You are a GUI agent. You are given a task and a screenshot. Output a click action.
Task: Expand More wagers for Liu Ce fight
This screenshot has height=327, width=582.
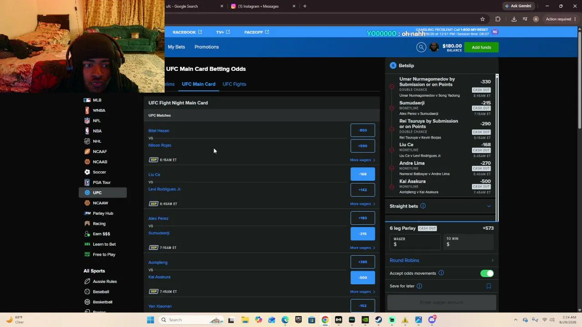coord(362,204)
